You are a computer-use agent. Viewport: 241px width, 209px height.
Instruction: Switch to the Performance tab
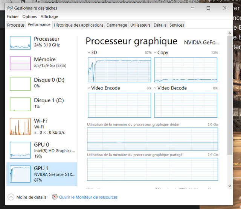39,24
